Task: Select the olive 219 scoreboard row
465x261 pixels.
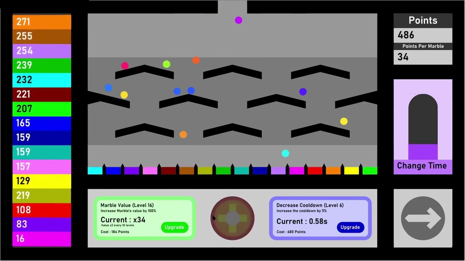Action: [42, 195]
